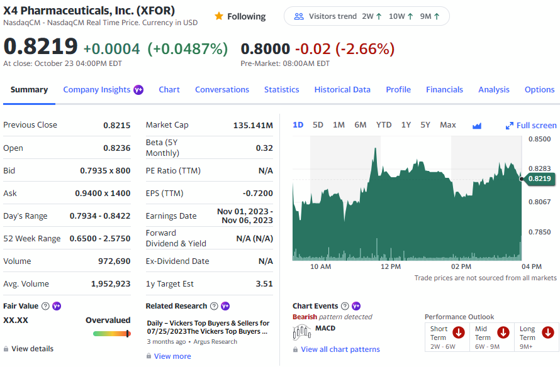The image size is (560, 367).
Task: Click the Bid value 0.7935 x 800
Action: (105, 171)
